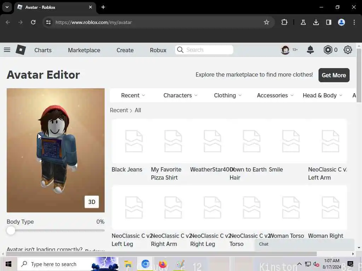Viewport: 362px width, 271px height.
Task: Reload the page in browser
Action: pos(33,22)
